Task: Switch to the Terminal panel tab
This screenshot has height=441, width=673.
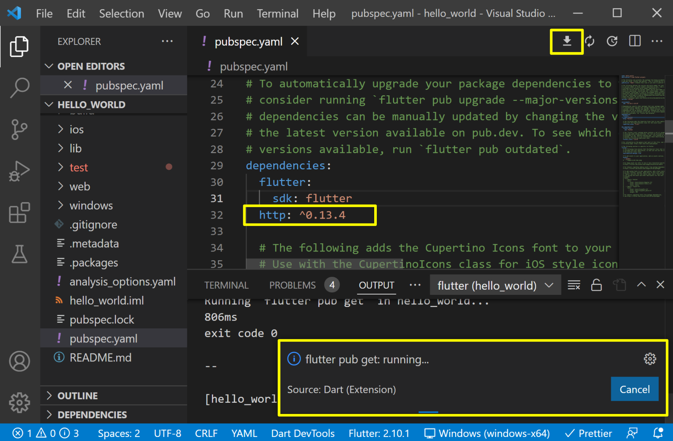Action: (226, 285)
